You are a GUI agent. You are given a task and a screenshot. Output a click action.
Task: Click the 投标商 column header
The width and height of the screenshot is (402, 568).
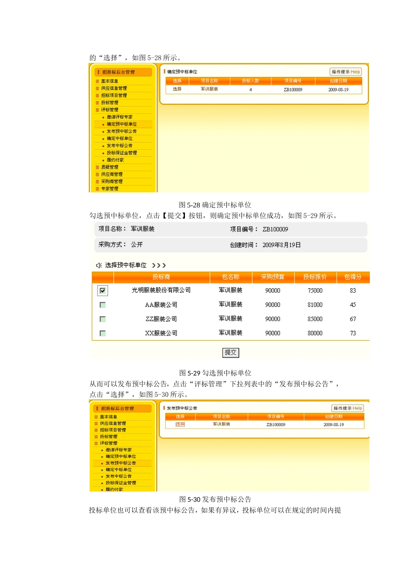tap(161, 277)
